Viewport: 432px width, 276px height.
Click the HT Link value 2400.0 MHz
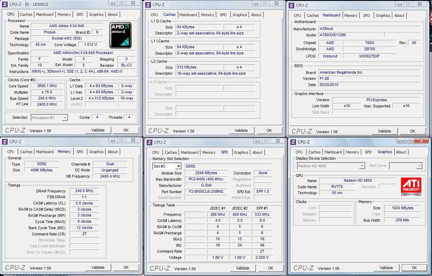[x=47, y=104]
